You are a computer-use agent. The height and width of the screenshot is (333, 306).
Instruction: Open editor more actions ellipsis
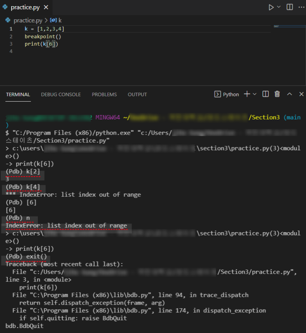point(301,7)
